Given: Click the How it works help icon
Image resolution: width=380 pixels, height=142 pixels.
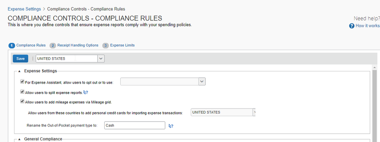Looking at the screenshot, I should tap(351, 26).
